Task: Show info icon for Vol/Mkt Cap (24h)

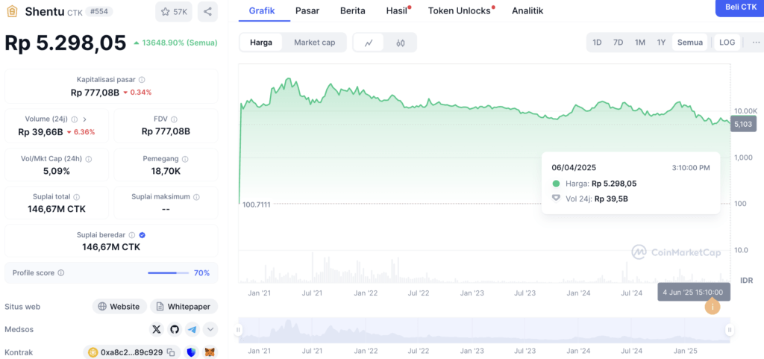Action: tap(89, 159)
